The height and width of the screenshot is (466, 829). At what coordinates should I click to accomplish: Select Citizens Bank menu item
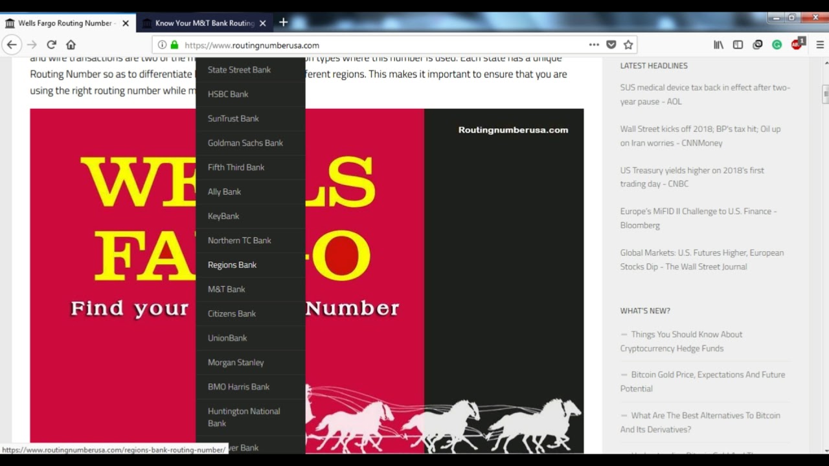click(x=250, y=313)
